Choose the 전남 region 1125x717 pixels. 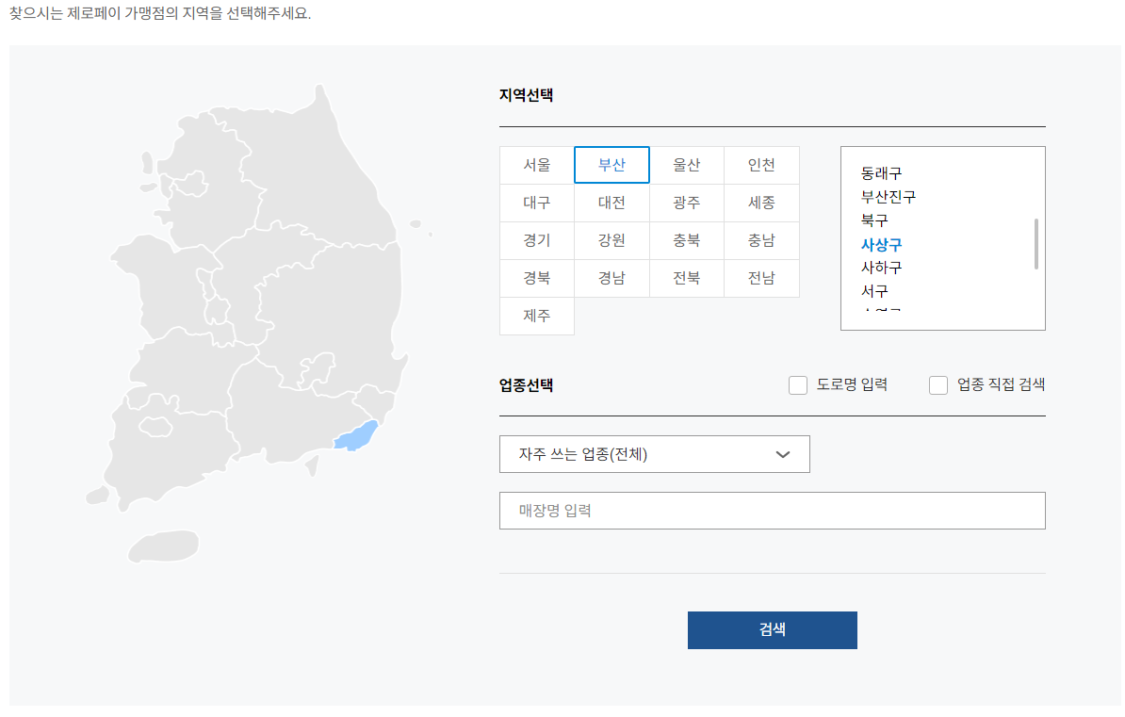[x=761, y=279]
